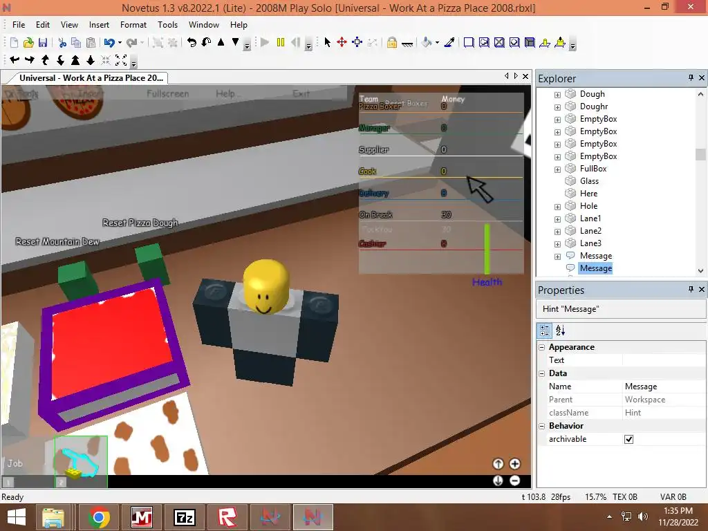The height and width of the screenshot is (531, 708).
Task: Expand the Lane1 tree node
Action: (557, 219)
